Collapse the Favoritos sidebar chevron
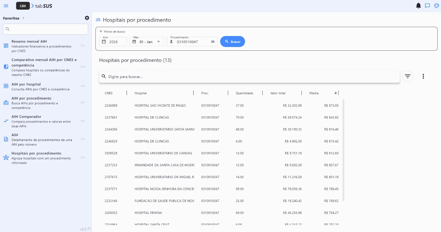 click(23, 18)
